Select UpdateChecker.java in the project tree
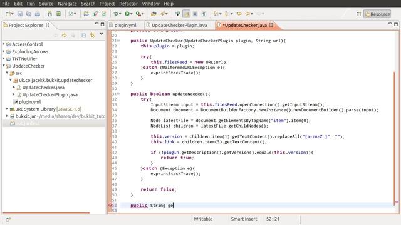 43,87
